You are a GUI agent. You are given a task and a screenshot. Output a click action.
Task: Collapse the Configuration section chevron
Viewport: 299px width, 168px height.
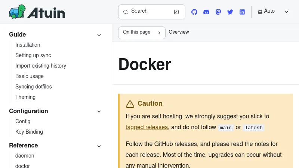point(99,111)
